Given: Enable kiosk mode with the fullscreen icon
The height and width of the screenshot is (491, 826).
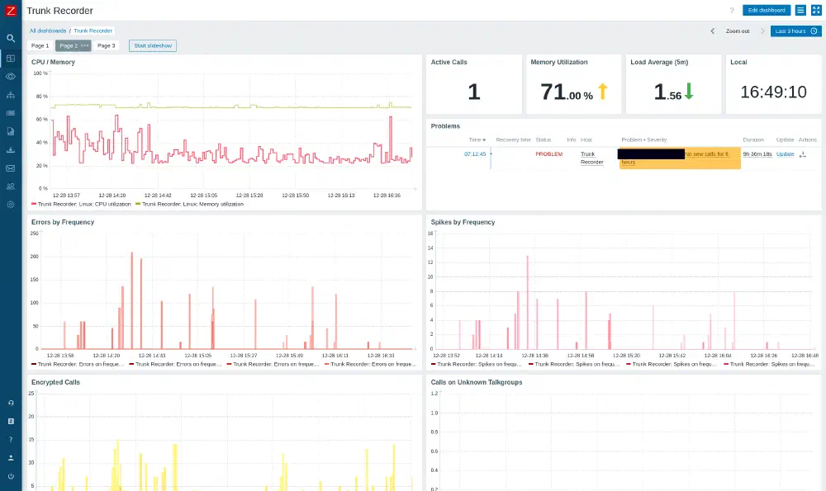Looking at the screenshot, I should (x=816, y=10).
